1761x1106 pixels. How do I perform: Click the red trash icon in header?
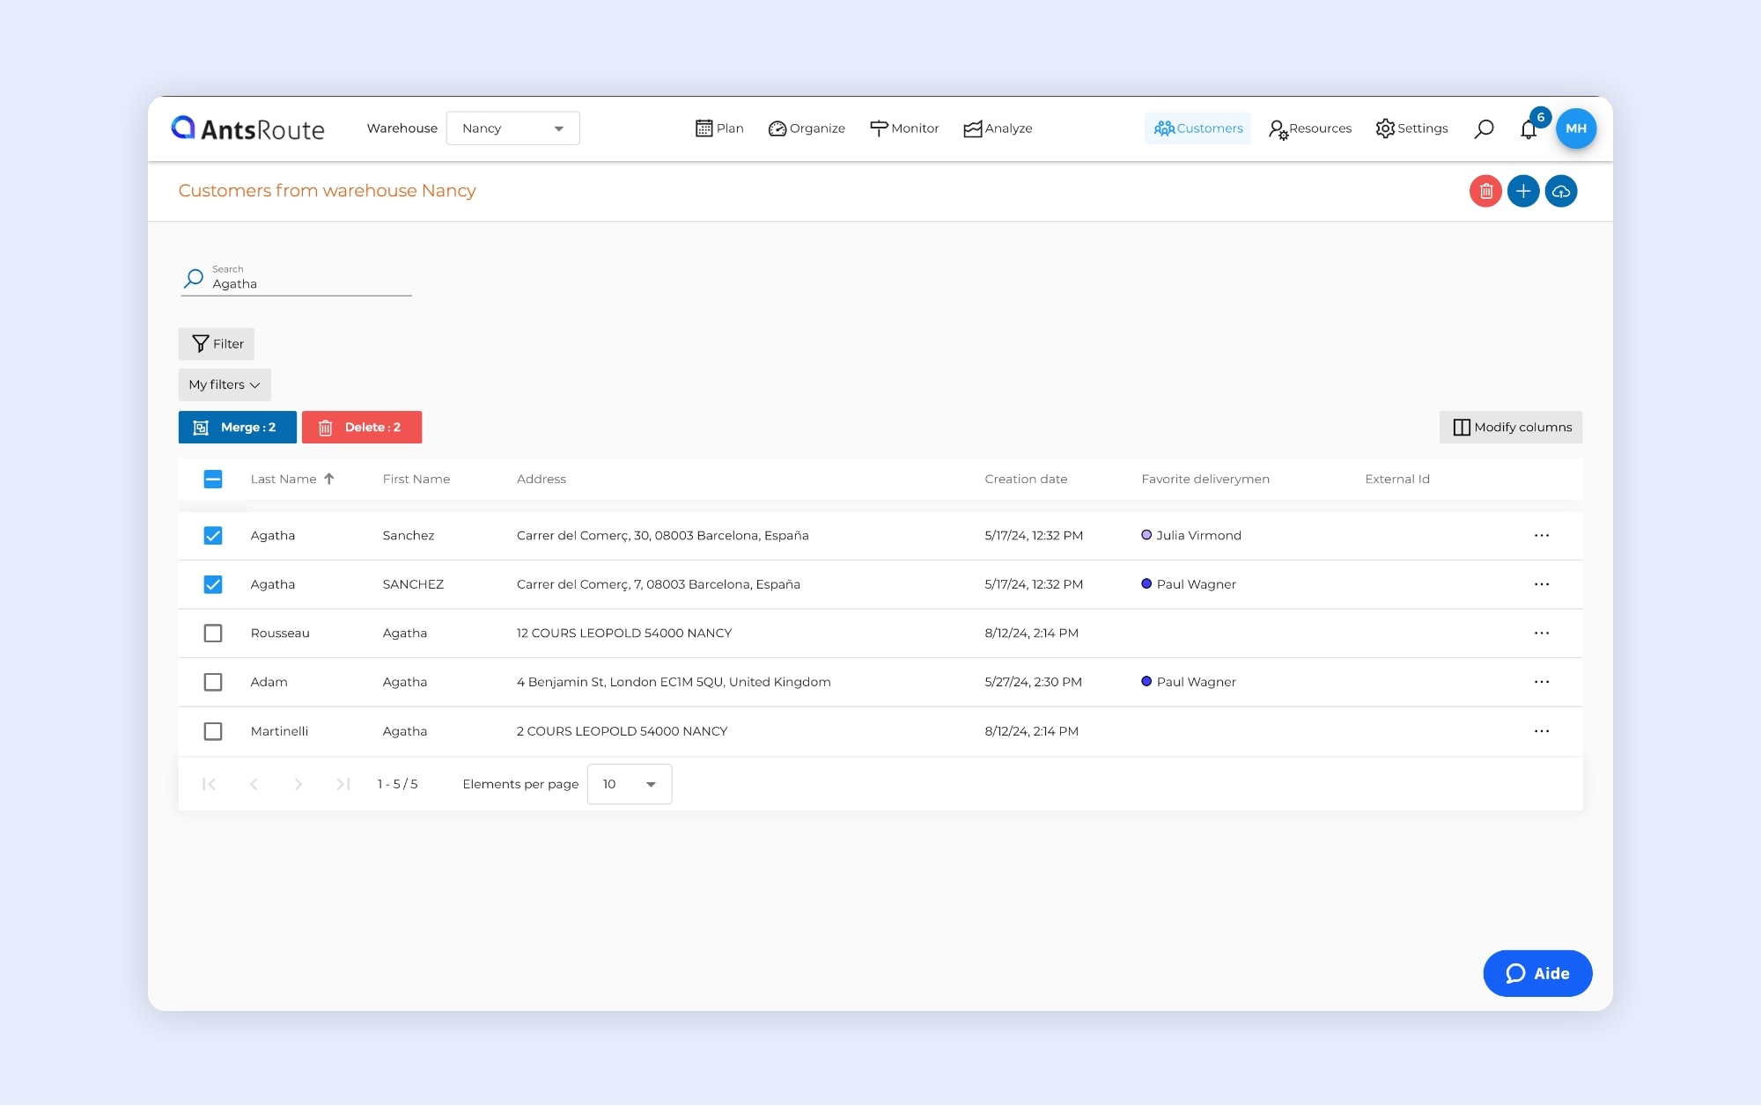pyautogui.click(x=1485, y=191)
